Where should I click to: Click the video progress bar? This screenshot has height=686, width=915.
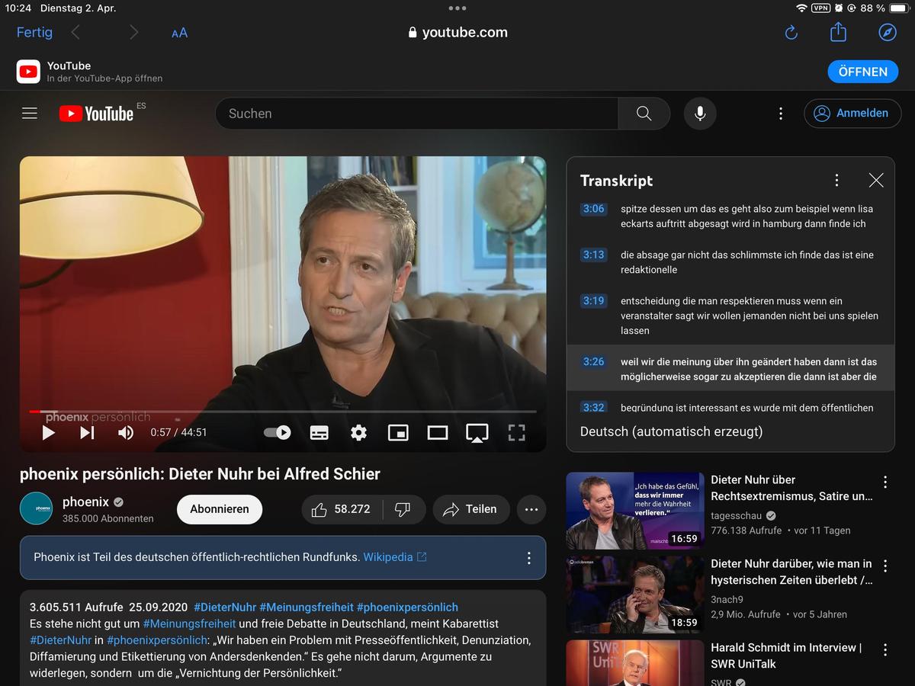pyautogui.click(x=282, y=412)
